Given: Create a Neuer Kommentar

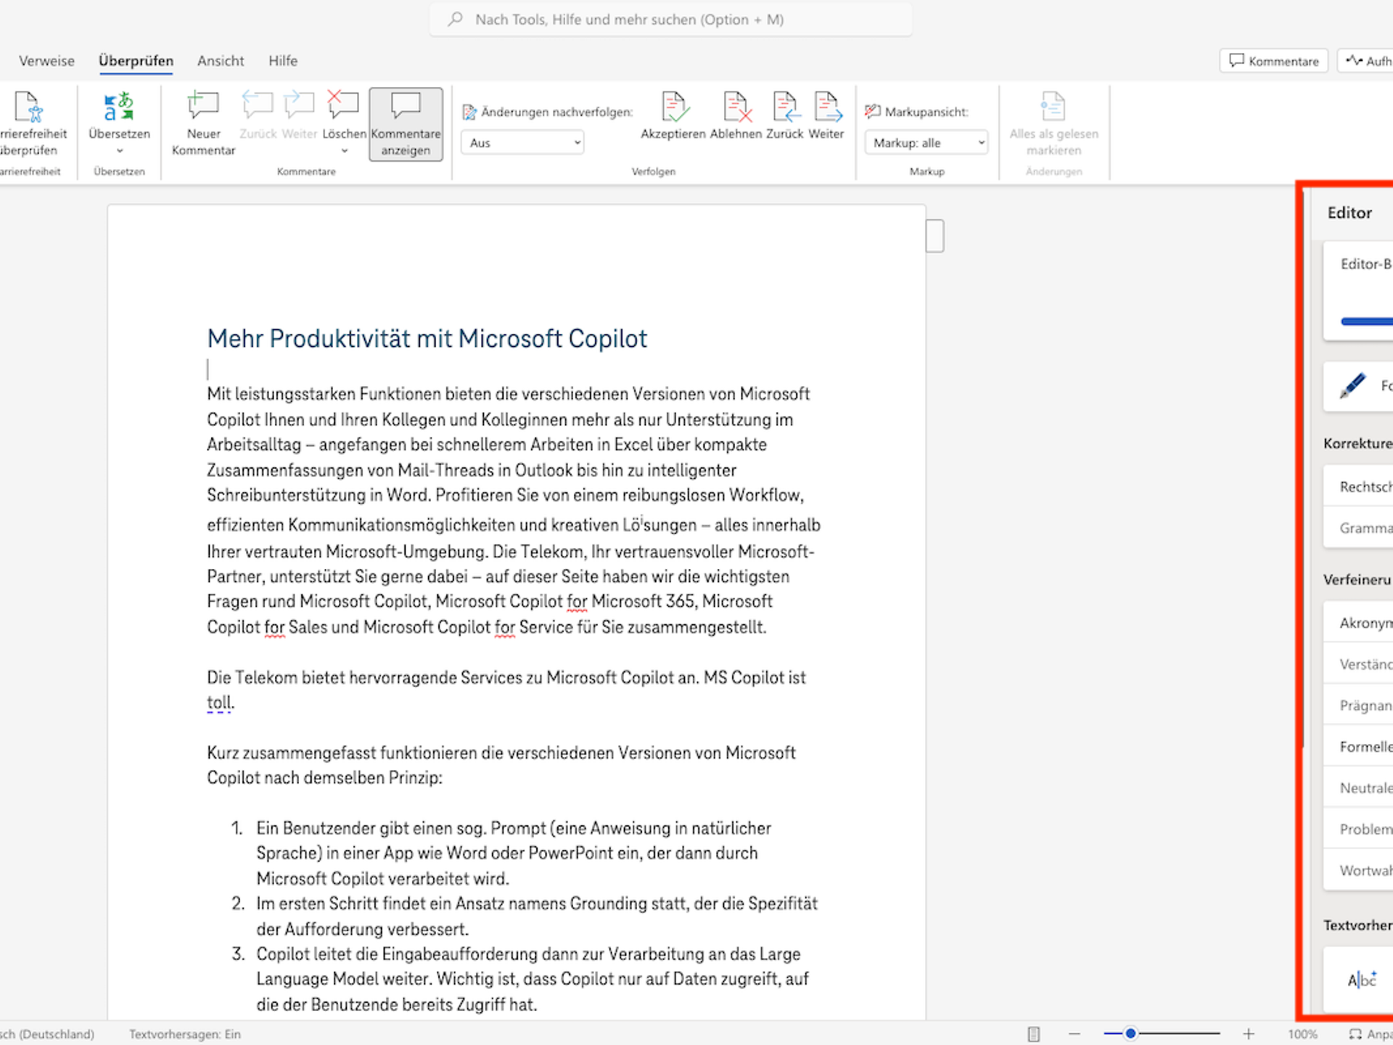Looking at the screenshot, I should [x=202, y=123].
